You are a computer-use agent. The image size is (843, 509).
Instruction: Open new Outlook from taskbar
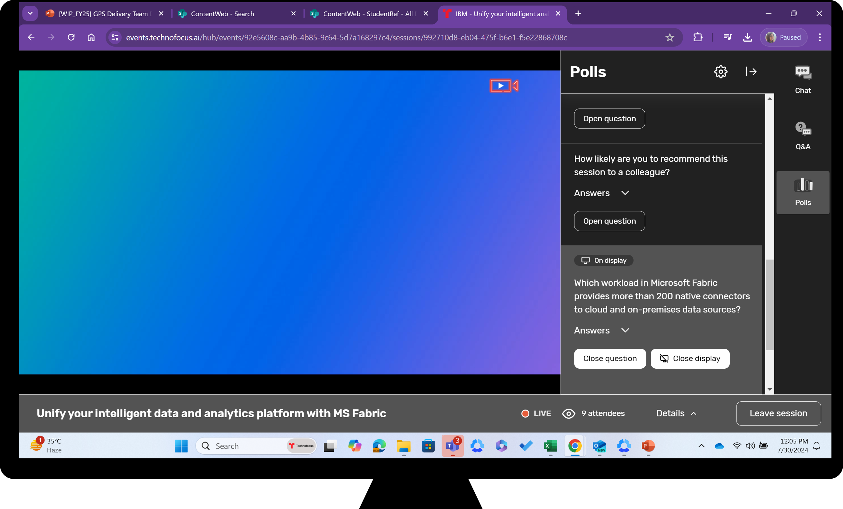(x=599, y=446)
